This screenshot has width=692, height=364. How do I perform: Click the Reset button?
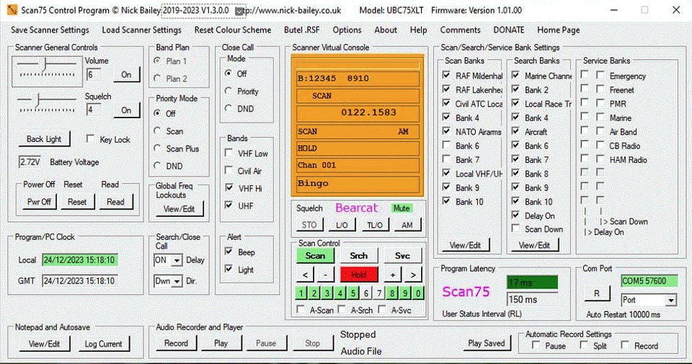pos(77,202)
